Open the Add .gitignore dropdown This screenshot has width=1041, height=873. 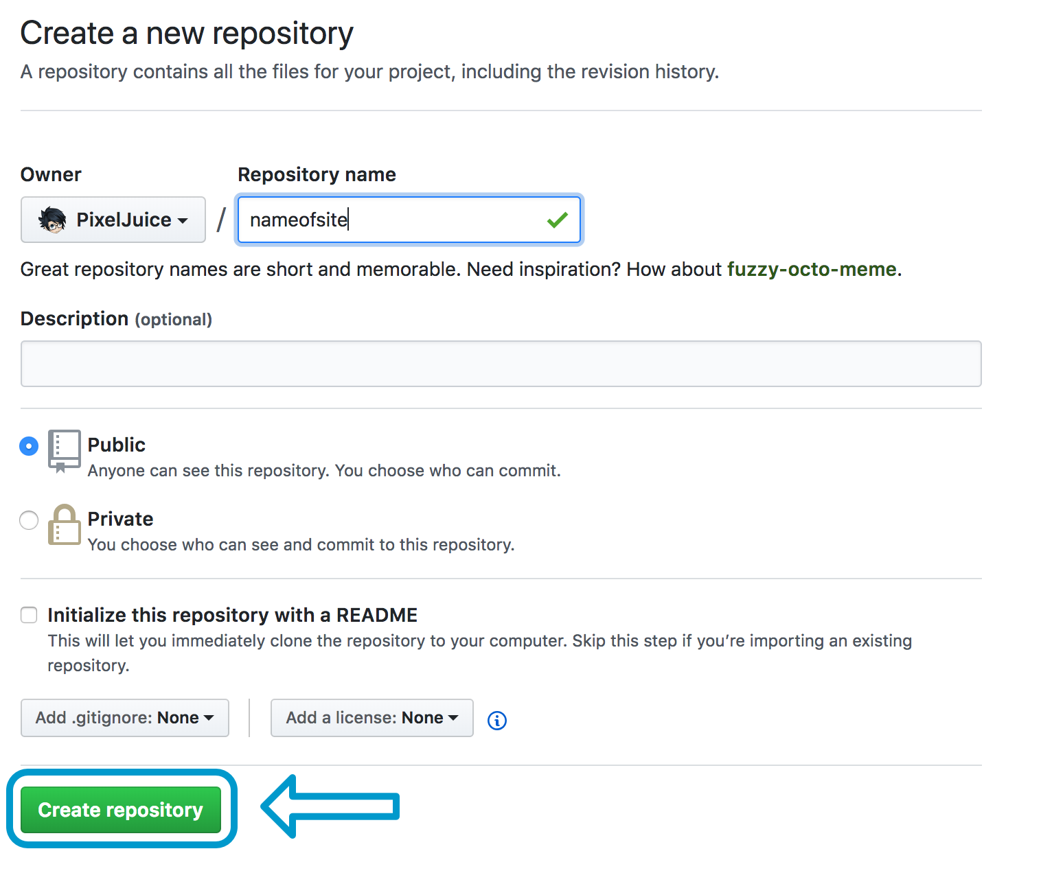(x=125, y=718)
